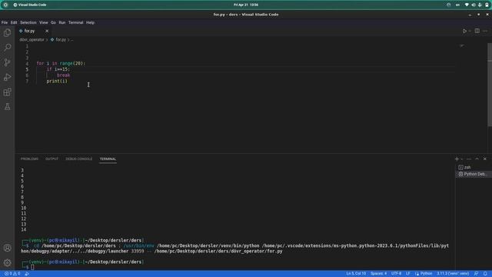Change end of line sequence LF
Screen dimensions: 492x277
(408, 274)
